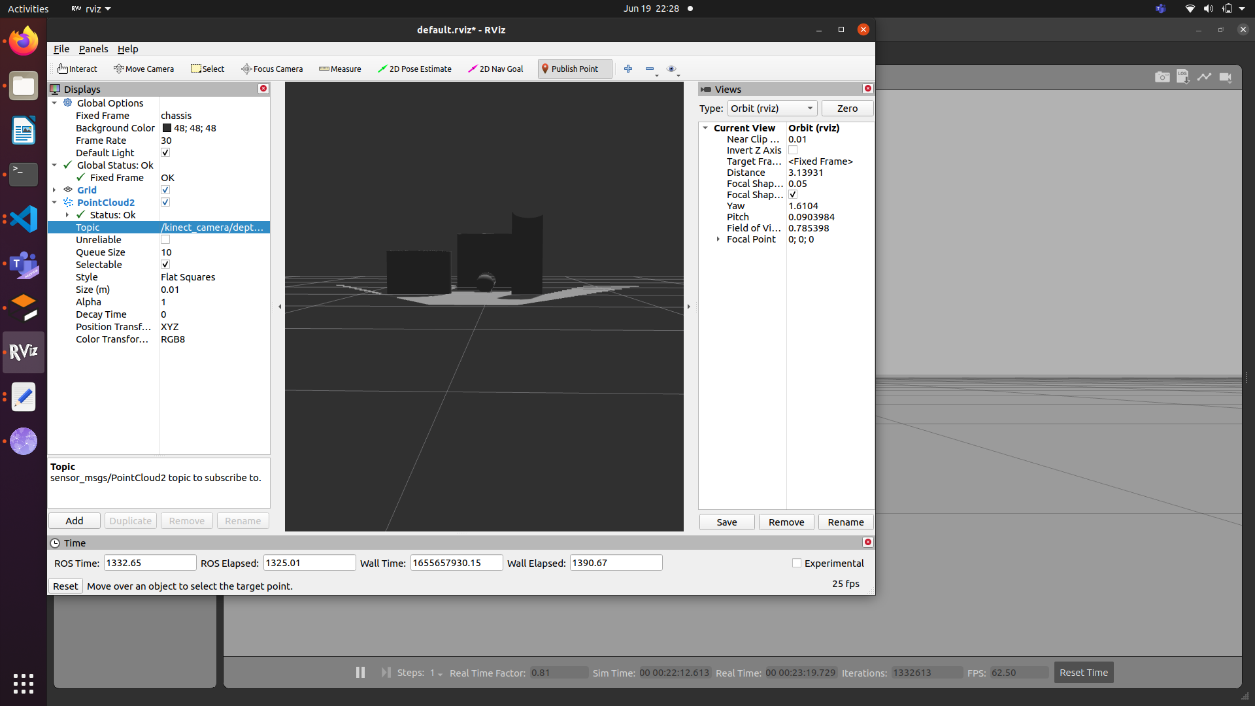The image size is (1255, 706).
Task: Click the Publish Point tool
Action: pos(569,69)
